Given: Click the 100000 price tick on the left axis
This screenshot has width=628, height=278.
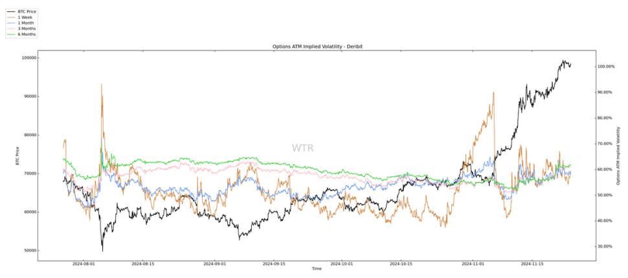Looking at the screenshot, I should coord(27,58).
